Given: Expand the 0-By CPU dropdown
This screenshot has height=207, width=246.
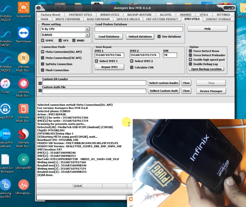Looking at the screenshot, I should 87,29.
